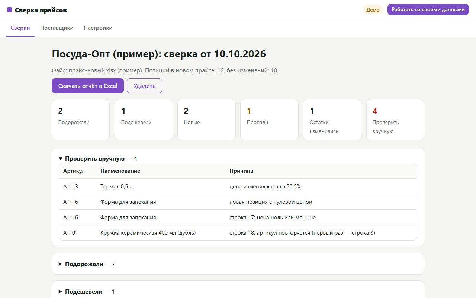Download the report via Скачать отчёт в Excel

pos(88,86)
